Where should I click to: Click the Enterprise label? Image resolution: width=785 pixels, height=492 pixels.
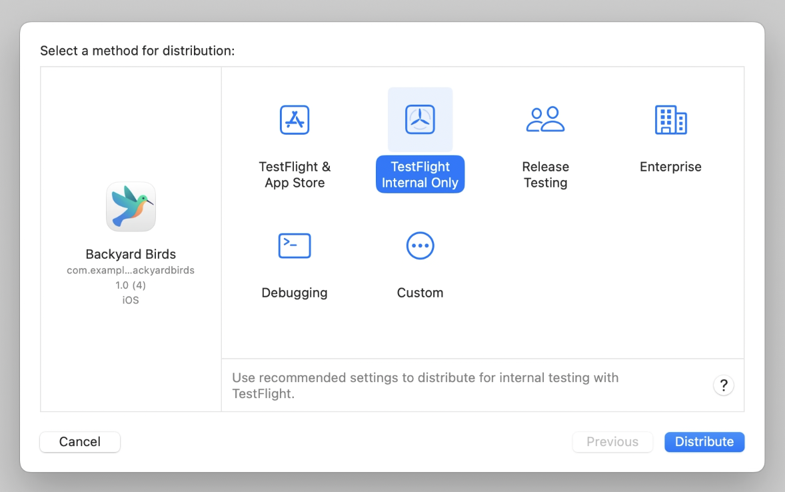671,167
